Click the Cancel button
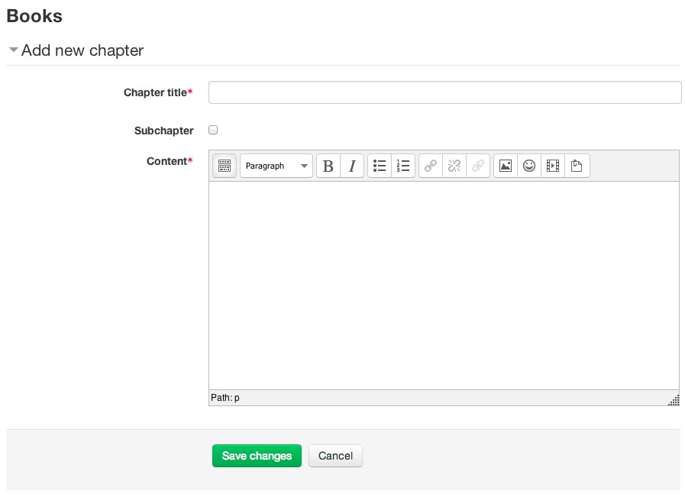Screen dimensions: 685x497 point(335,456)
